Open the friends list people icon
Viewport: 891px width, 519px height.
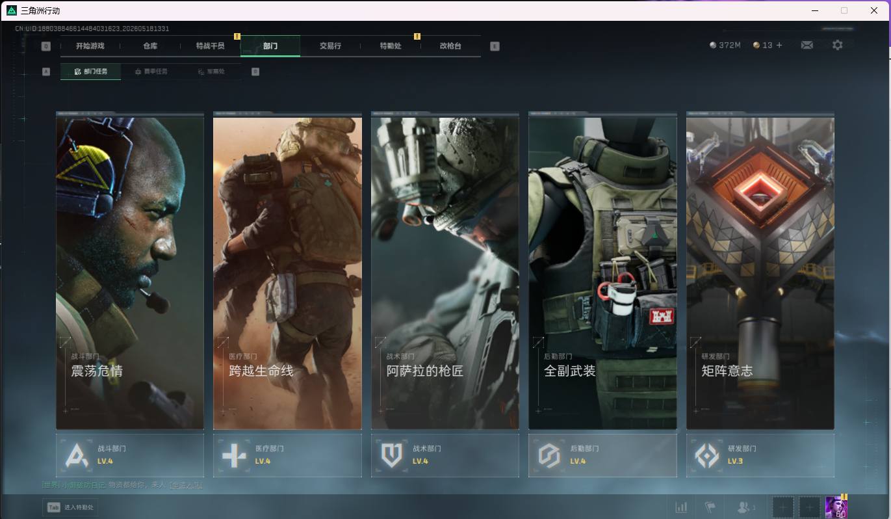(743, 507)
